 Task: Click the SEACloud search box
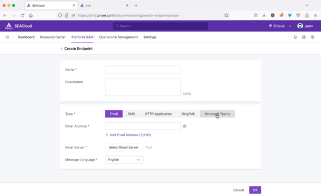pos(160,26)
